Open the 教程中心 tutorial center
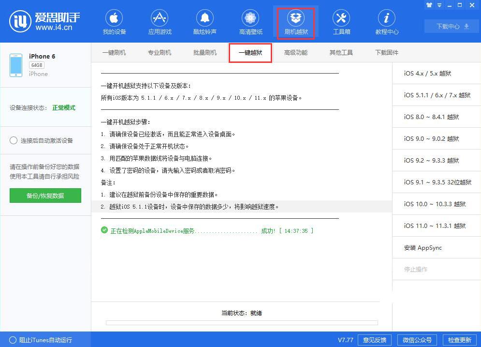 [x=387, y=22]
